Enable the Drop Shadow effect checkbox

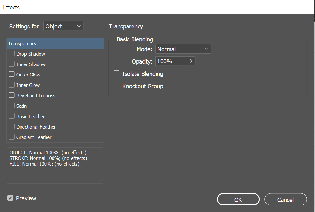(12, 54)
